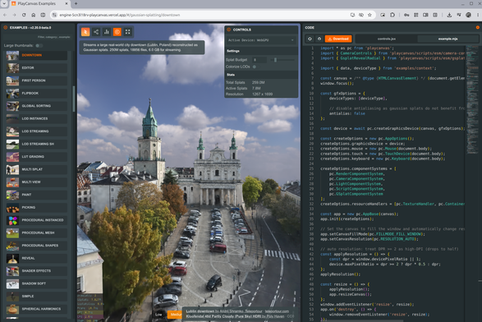Click the orange icon at Code panel corner

coord(477,27)
